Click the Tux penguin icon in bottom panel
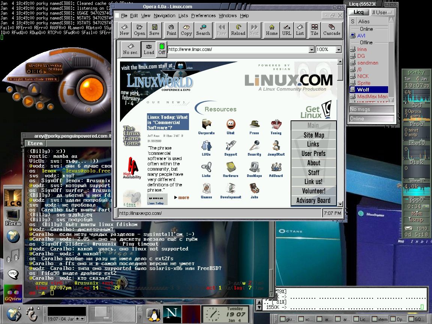Screen dimensions: 432x324 pyautogui.click(x=153, y=314)
